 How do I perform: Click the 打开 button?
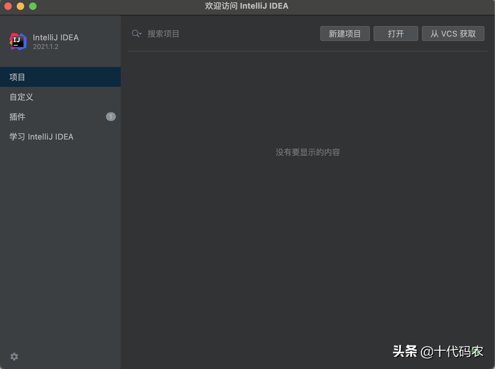tap(396, 33)
